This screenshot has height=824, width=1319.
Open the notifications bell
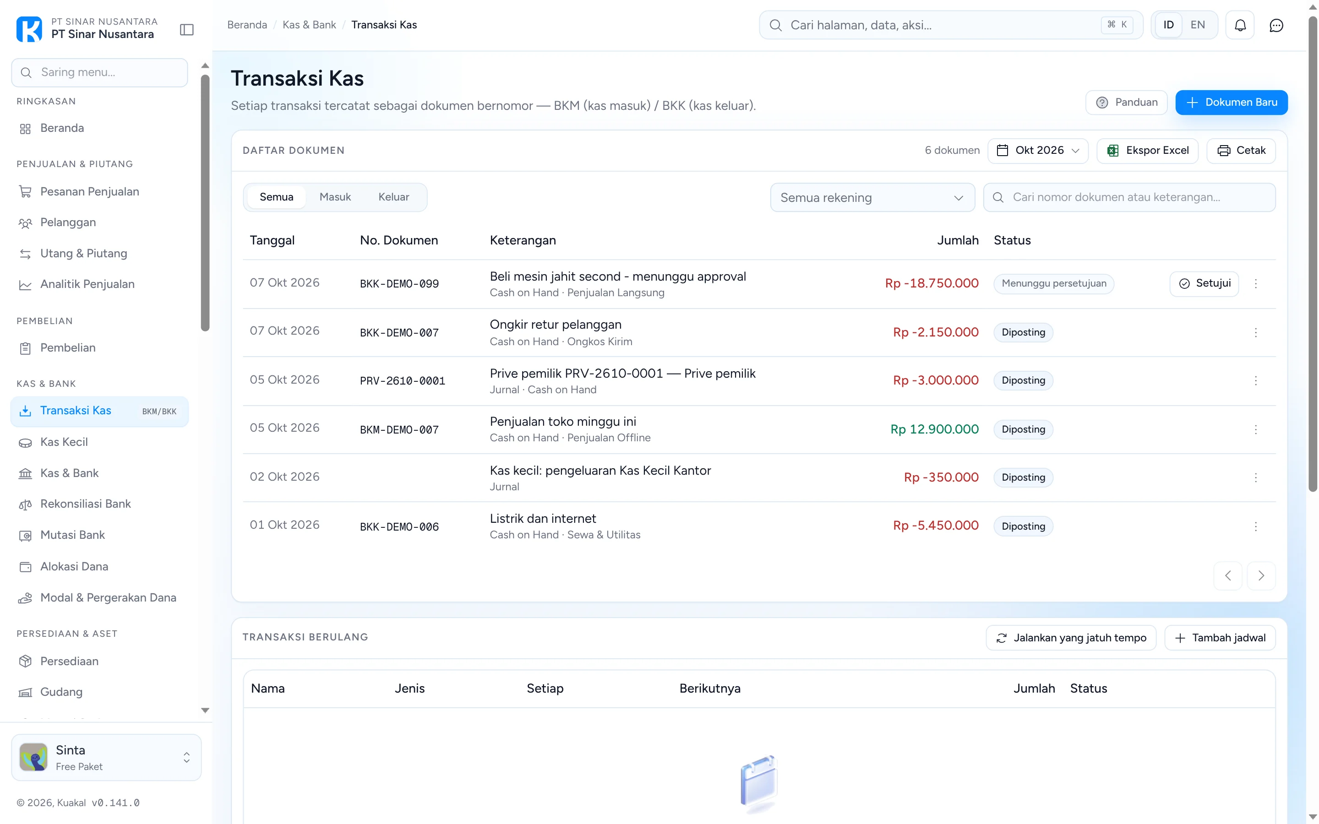coord(1240,25)
